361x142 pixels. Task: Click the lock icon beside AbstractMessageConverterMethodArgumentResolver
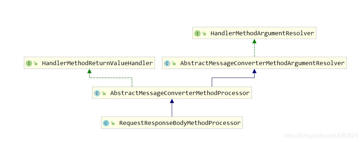click(x=174, y=64)
